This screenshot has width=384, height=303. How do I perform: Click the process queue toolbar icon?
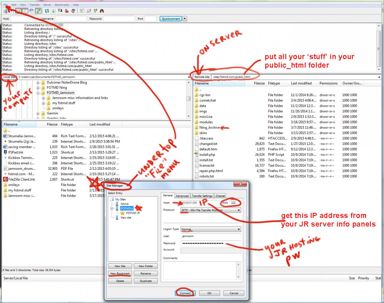54,11
